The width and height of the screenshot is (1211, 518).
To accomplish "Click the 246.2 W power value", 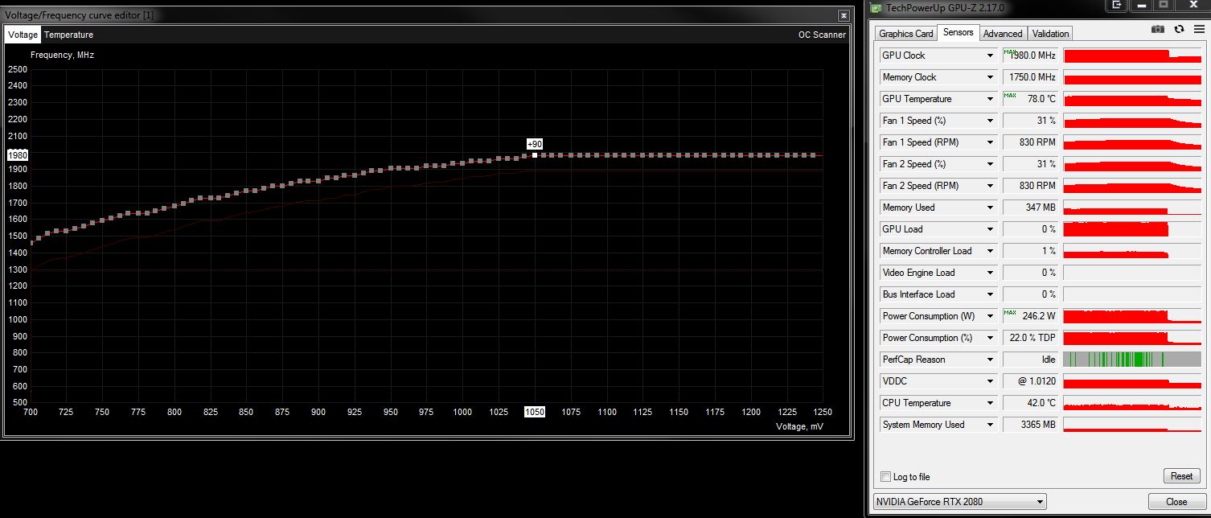I will pos(1030,316).
